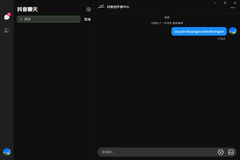Open the messages tab with unread badge

click(7, 17)
